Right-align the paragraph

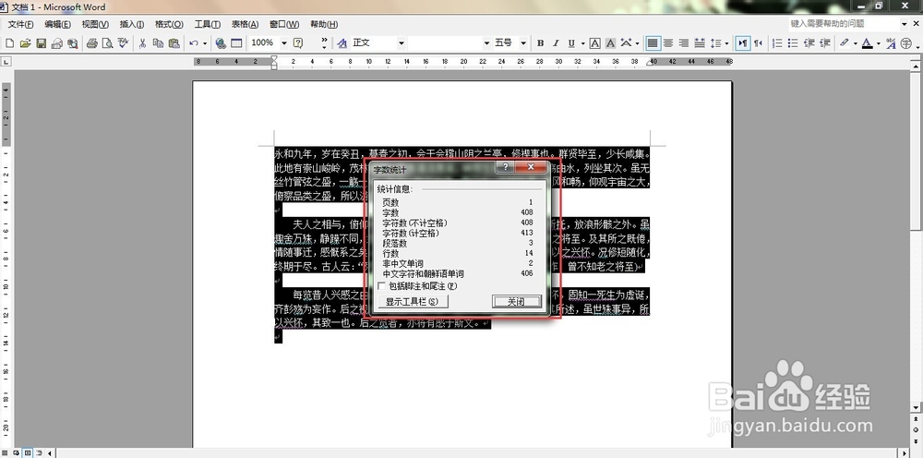[683, 43]
